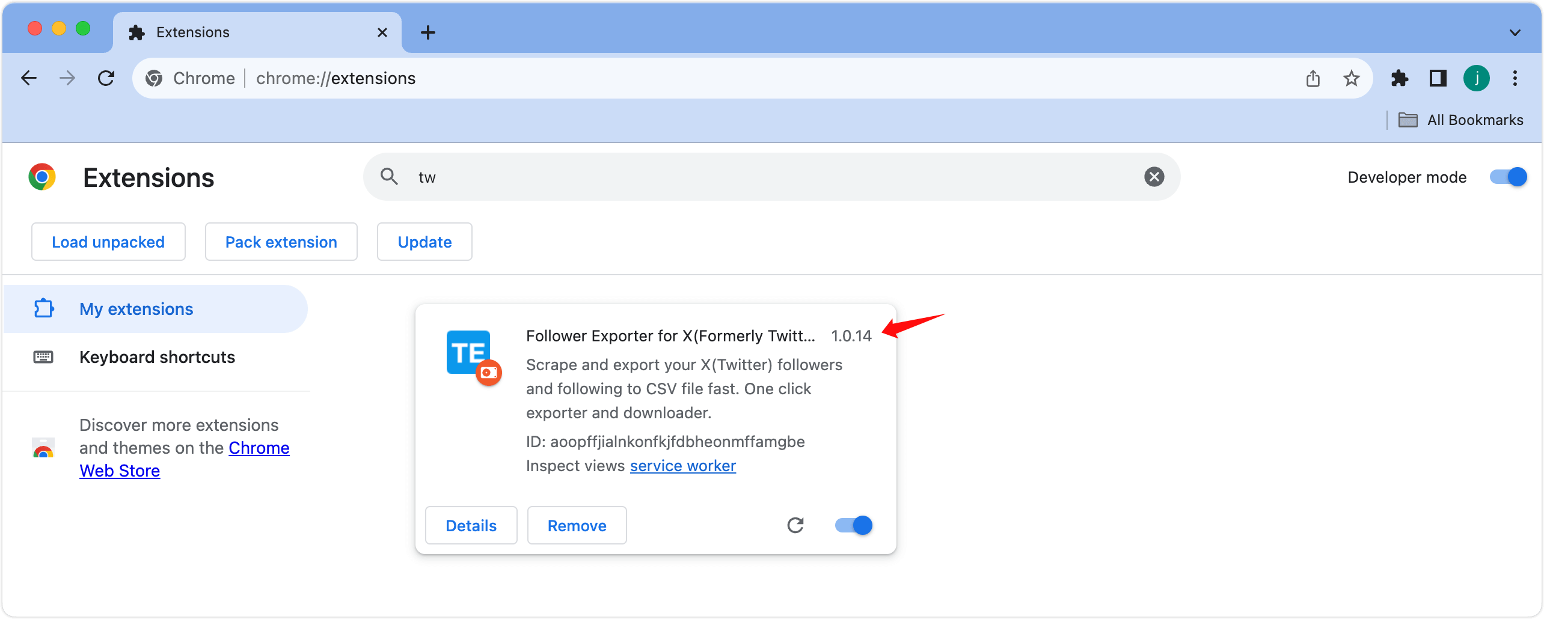Open the service worker inspect link
This screenshot has height=619, width=1544.
click(682, 466)
